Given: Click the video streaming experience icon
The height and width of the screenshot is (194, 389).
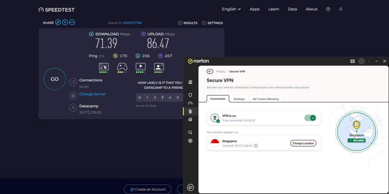Looking at the screenshot, I should [x=141, y=67].
